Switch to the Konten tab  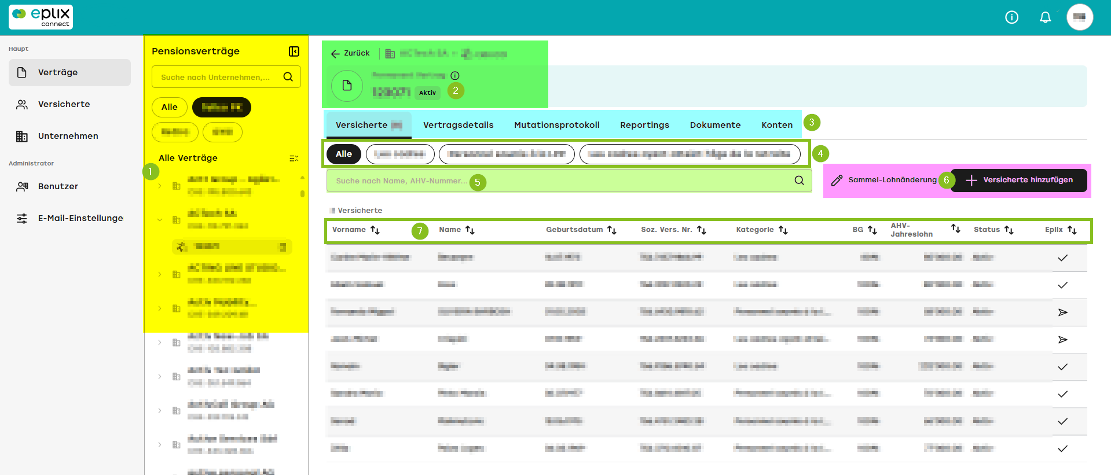[777, 125]
